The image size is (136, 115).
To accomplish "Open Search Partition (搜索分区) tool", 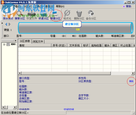I will tap(20, 15).
